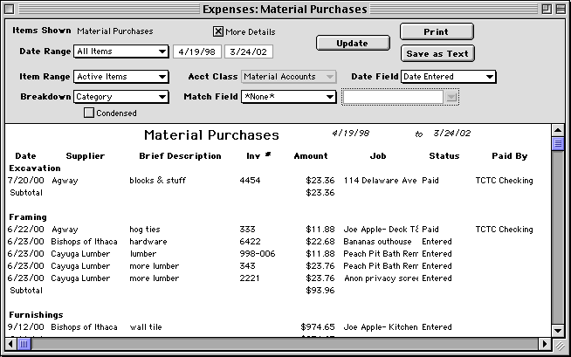Click the Save as Text button
The width and height of the screenshot is (571, 357).
click(436, 53)
